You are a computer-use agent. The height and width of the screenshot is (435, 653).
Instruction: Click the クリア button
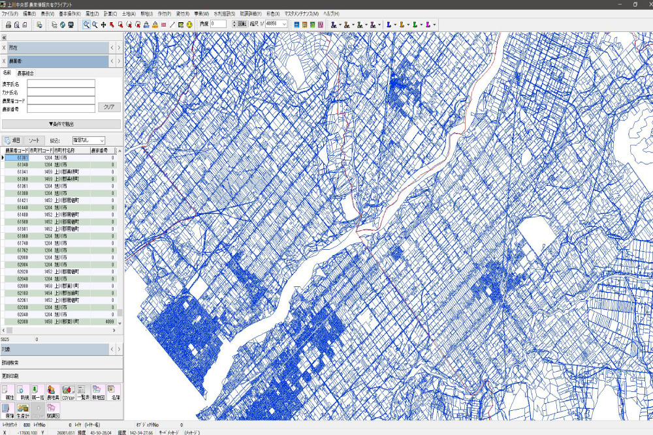pos(108,107)
